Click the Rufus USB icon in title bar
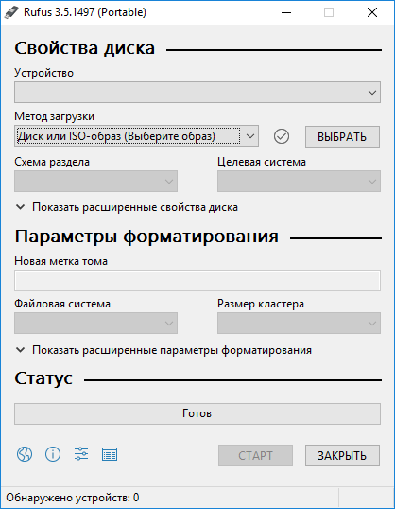 [11, 12]
